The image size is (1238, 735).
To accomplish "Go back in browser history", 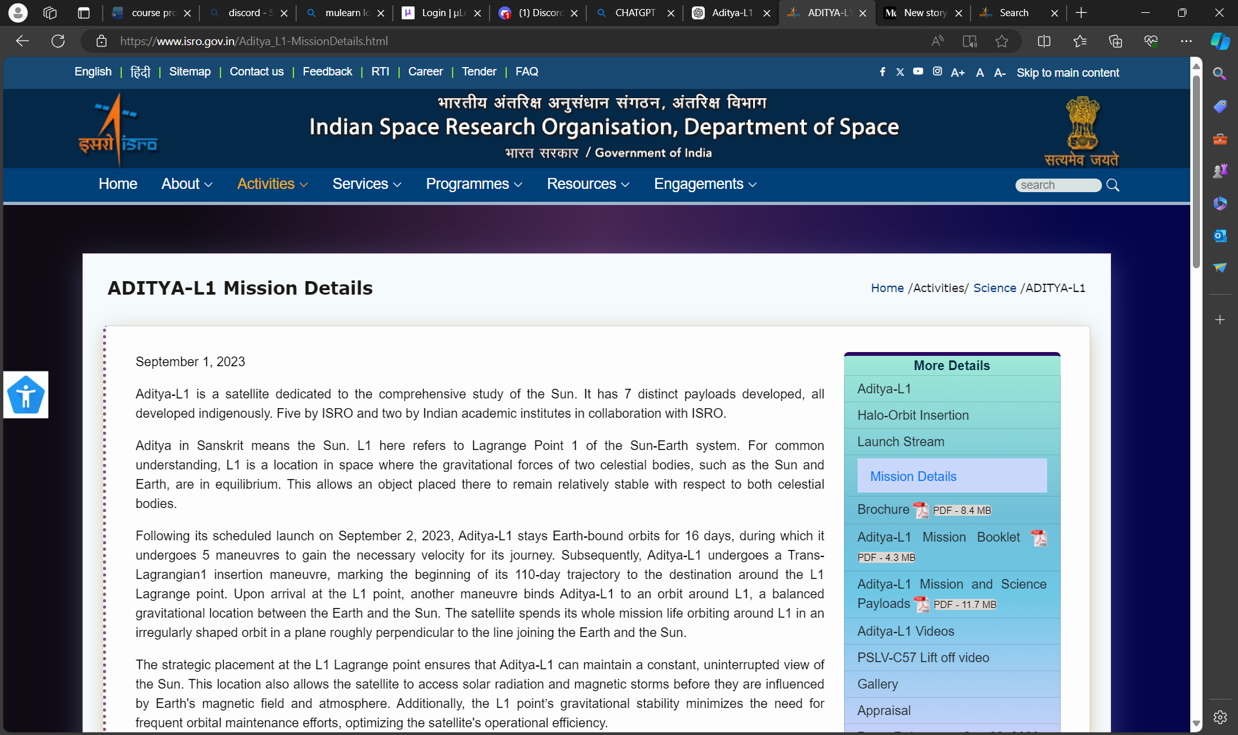I will point(23,41).
